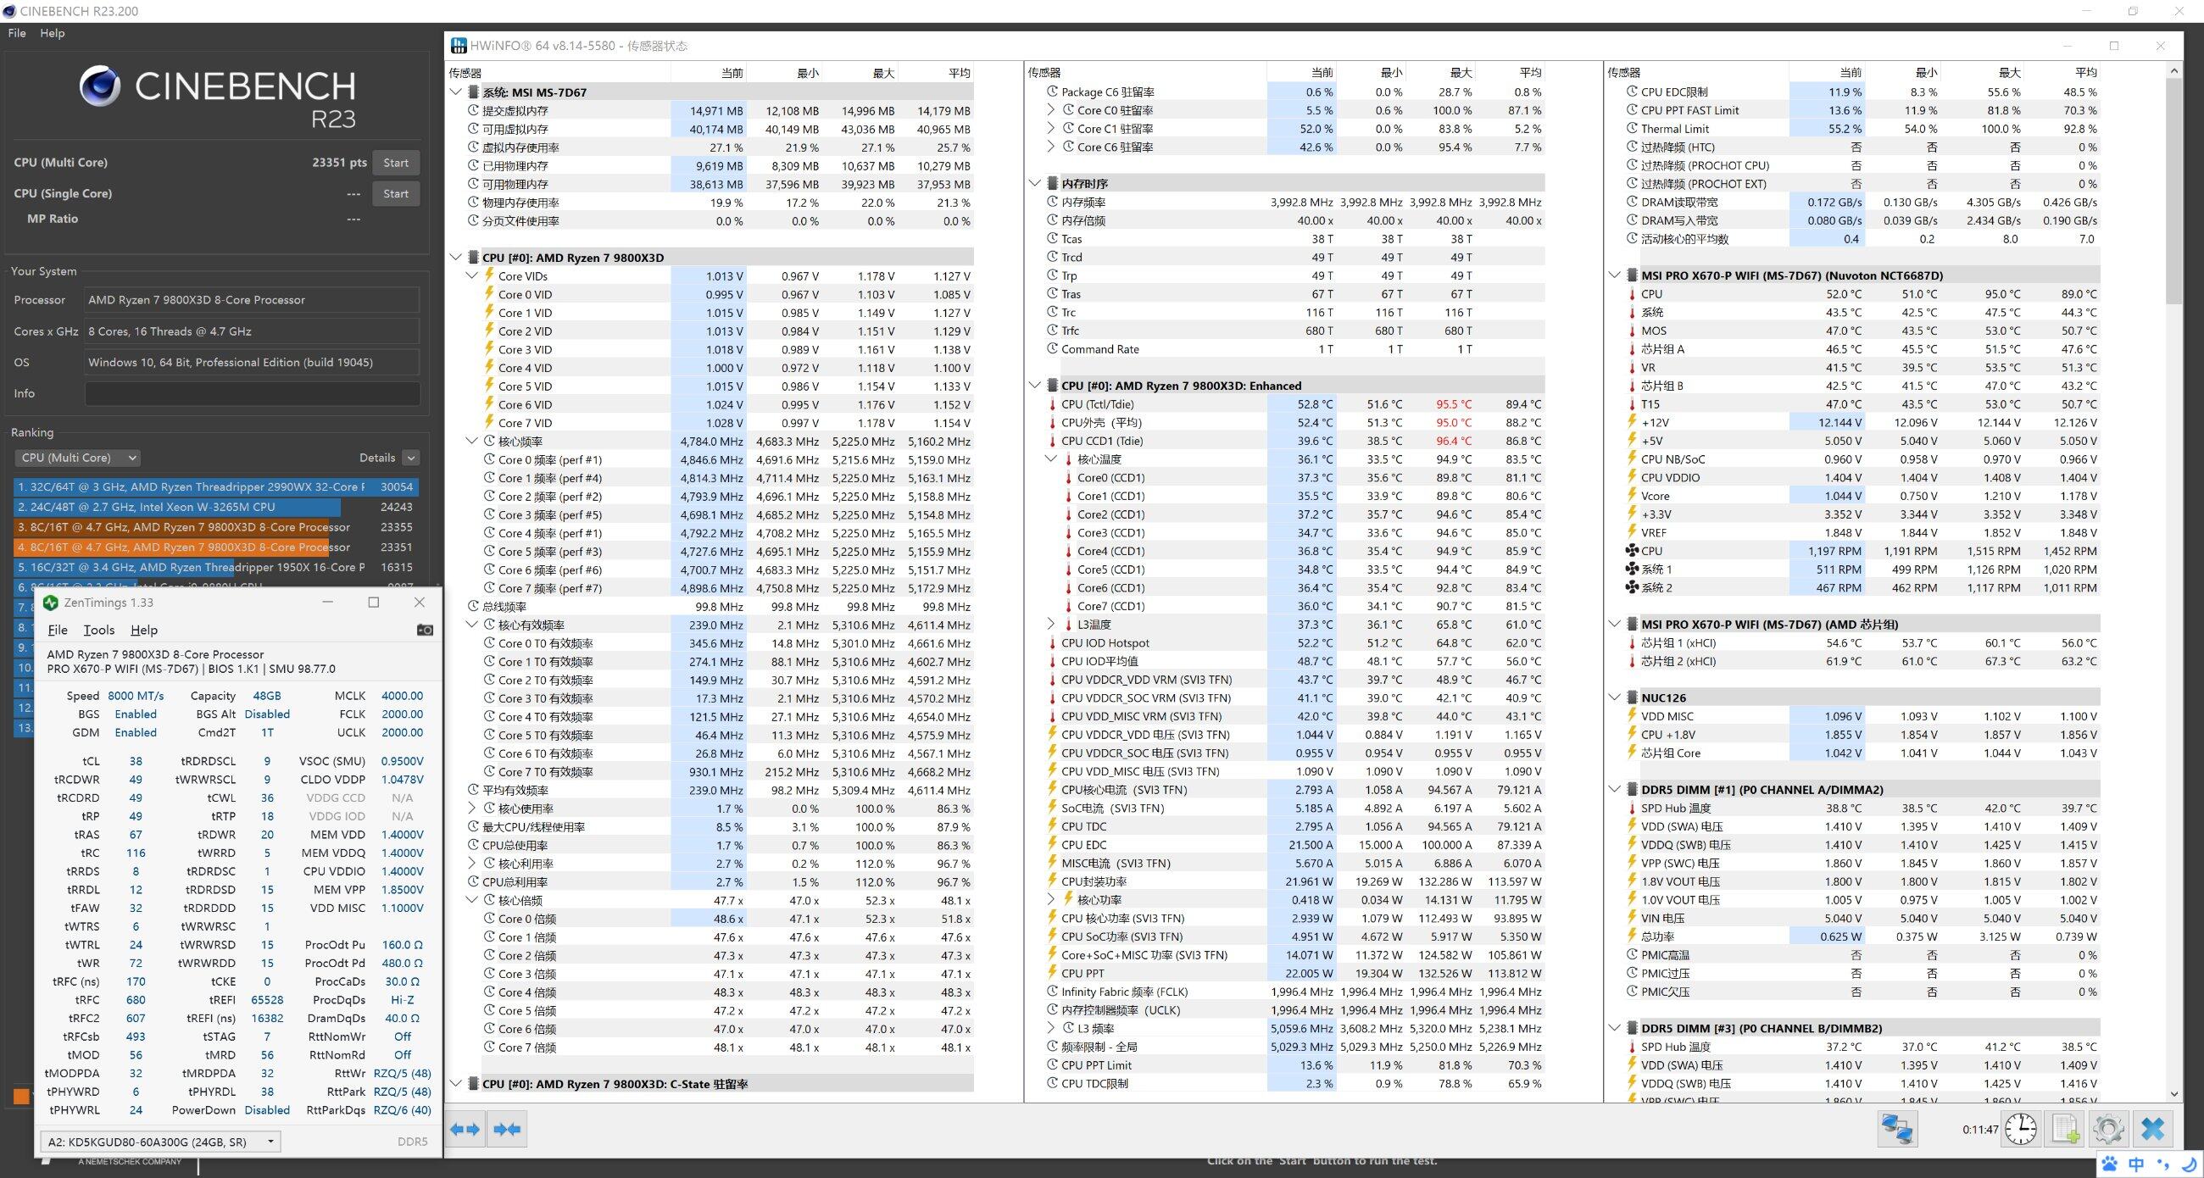
Task: Click the HWiNFO expand-columns double arrow button
Action: (x=465, y=1129)
